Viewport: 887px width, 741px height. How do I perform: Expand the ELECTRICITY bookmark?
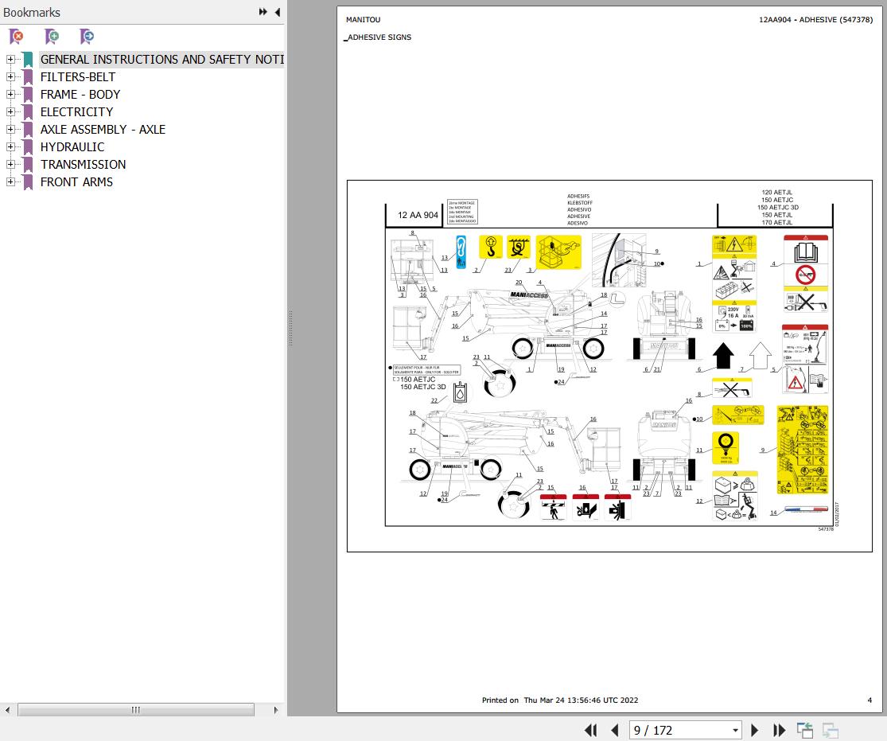click(x=10, y=111)
